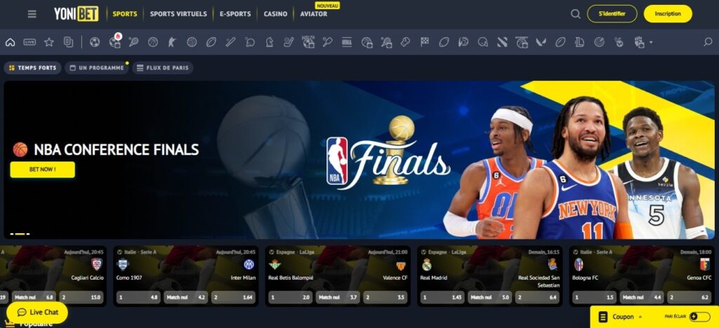This screenshot has height=328, width=719.
Task: Open the SPORTS menu item
Action: tap(125, 14)
